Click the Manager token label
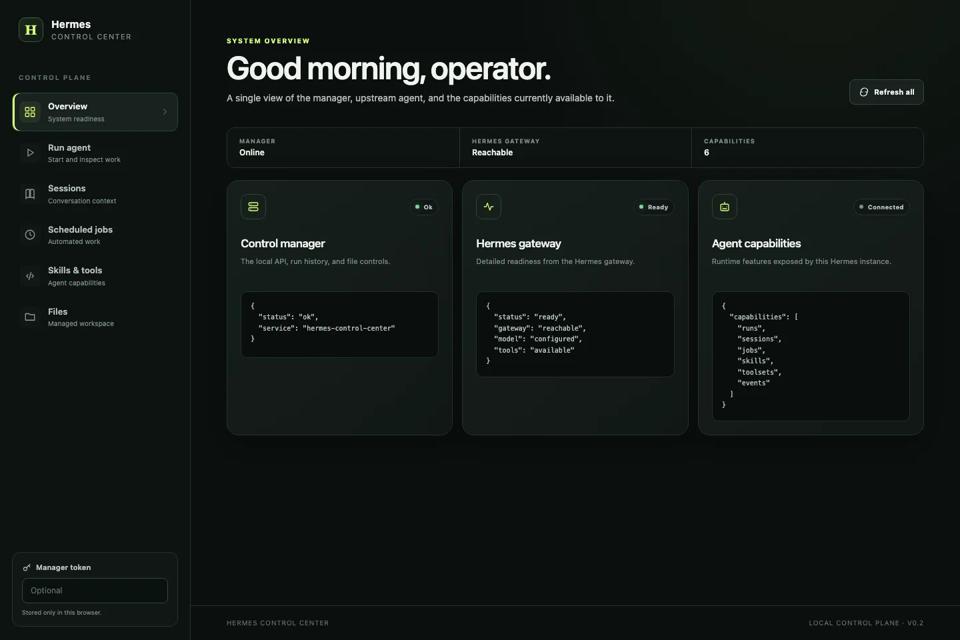This screenshot has width=960, height=640. pos(63,567)
